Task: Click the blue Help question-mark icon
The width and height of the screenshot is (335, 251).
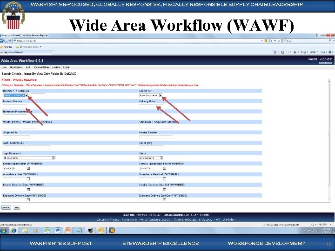Action: coord(330,52)
